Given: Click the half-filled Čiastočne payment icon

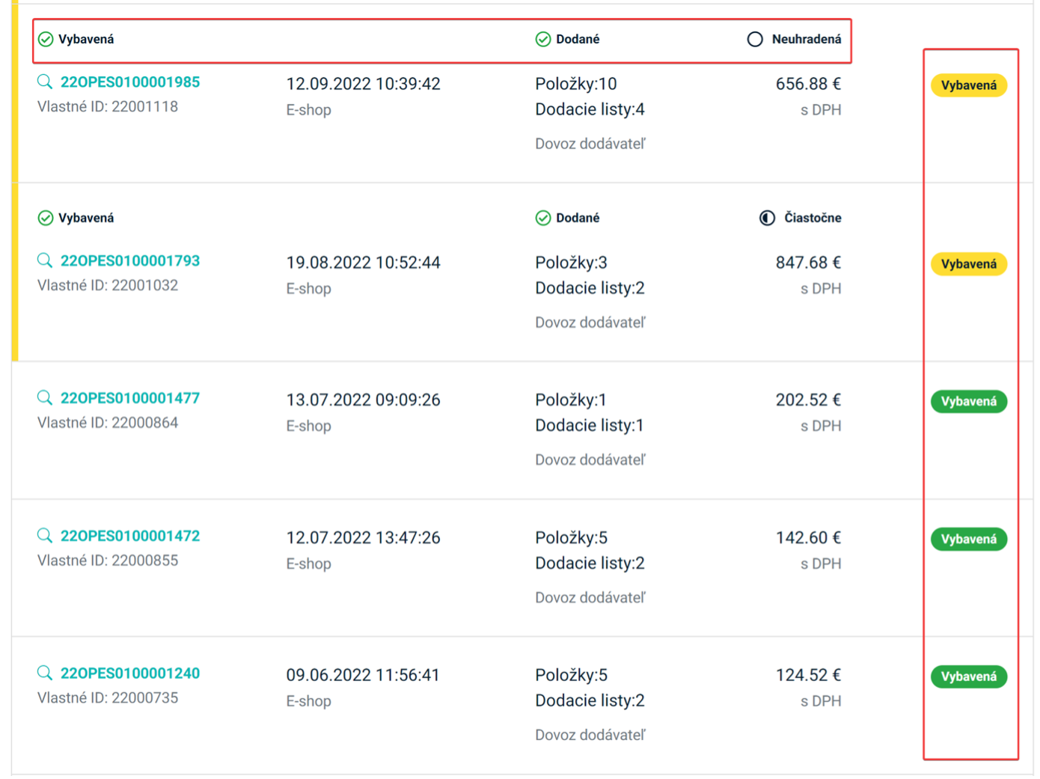Looking at the screenshot, I should tap(767, 218).
